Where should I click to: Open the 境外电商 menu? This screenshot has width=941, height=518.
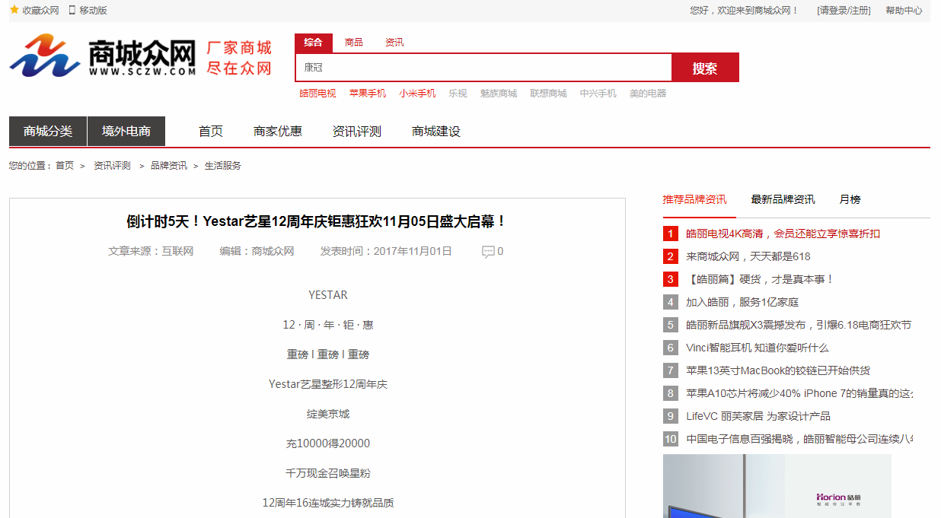tap(126, 131)
